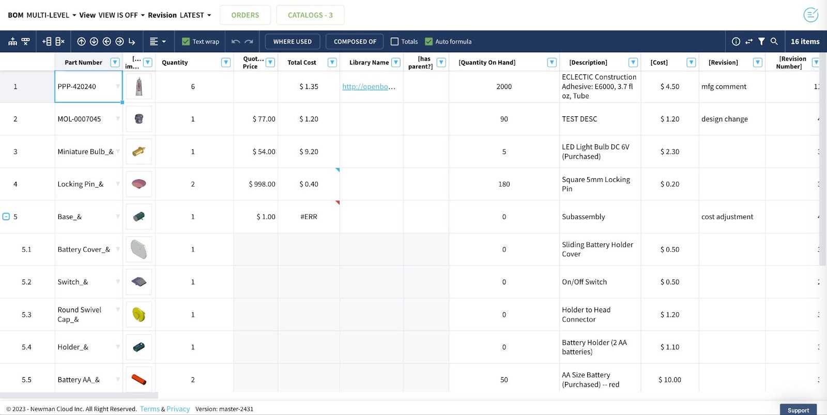The height and width of the screenshot is (415, 827).
Task: Open the CATALOGS - 3 tab
Action: (x=310, y=15)
